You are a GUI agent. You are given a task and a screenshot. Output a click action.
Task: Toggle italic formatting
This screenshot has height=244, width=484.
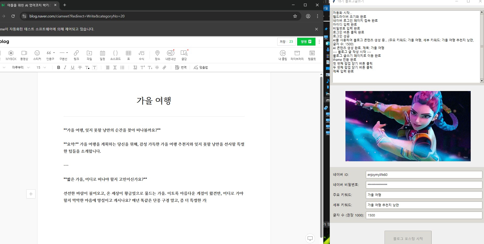tap(65, 67)
